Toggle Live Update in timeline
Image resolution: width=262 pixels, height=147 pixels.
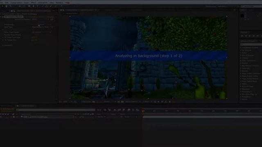(x=105, y=110)
